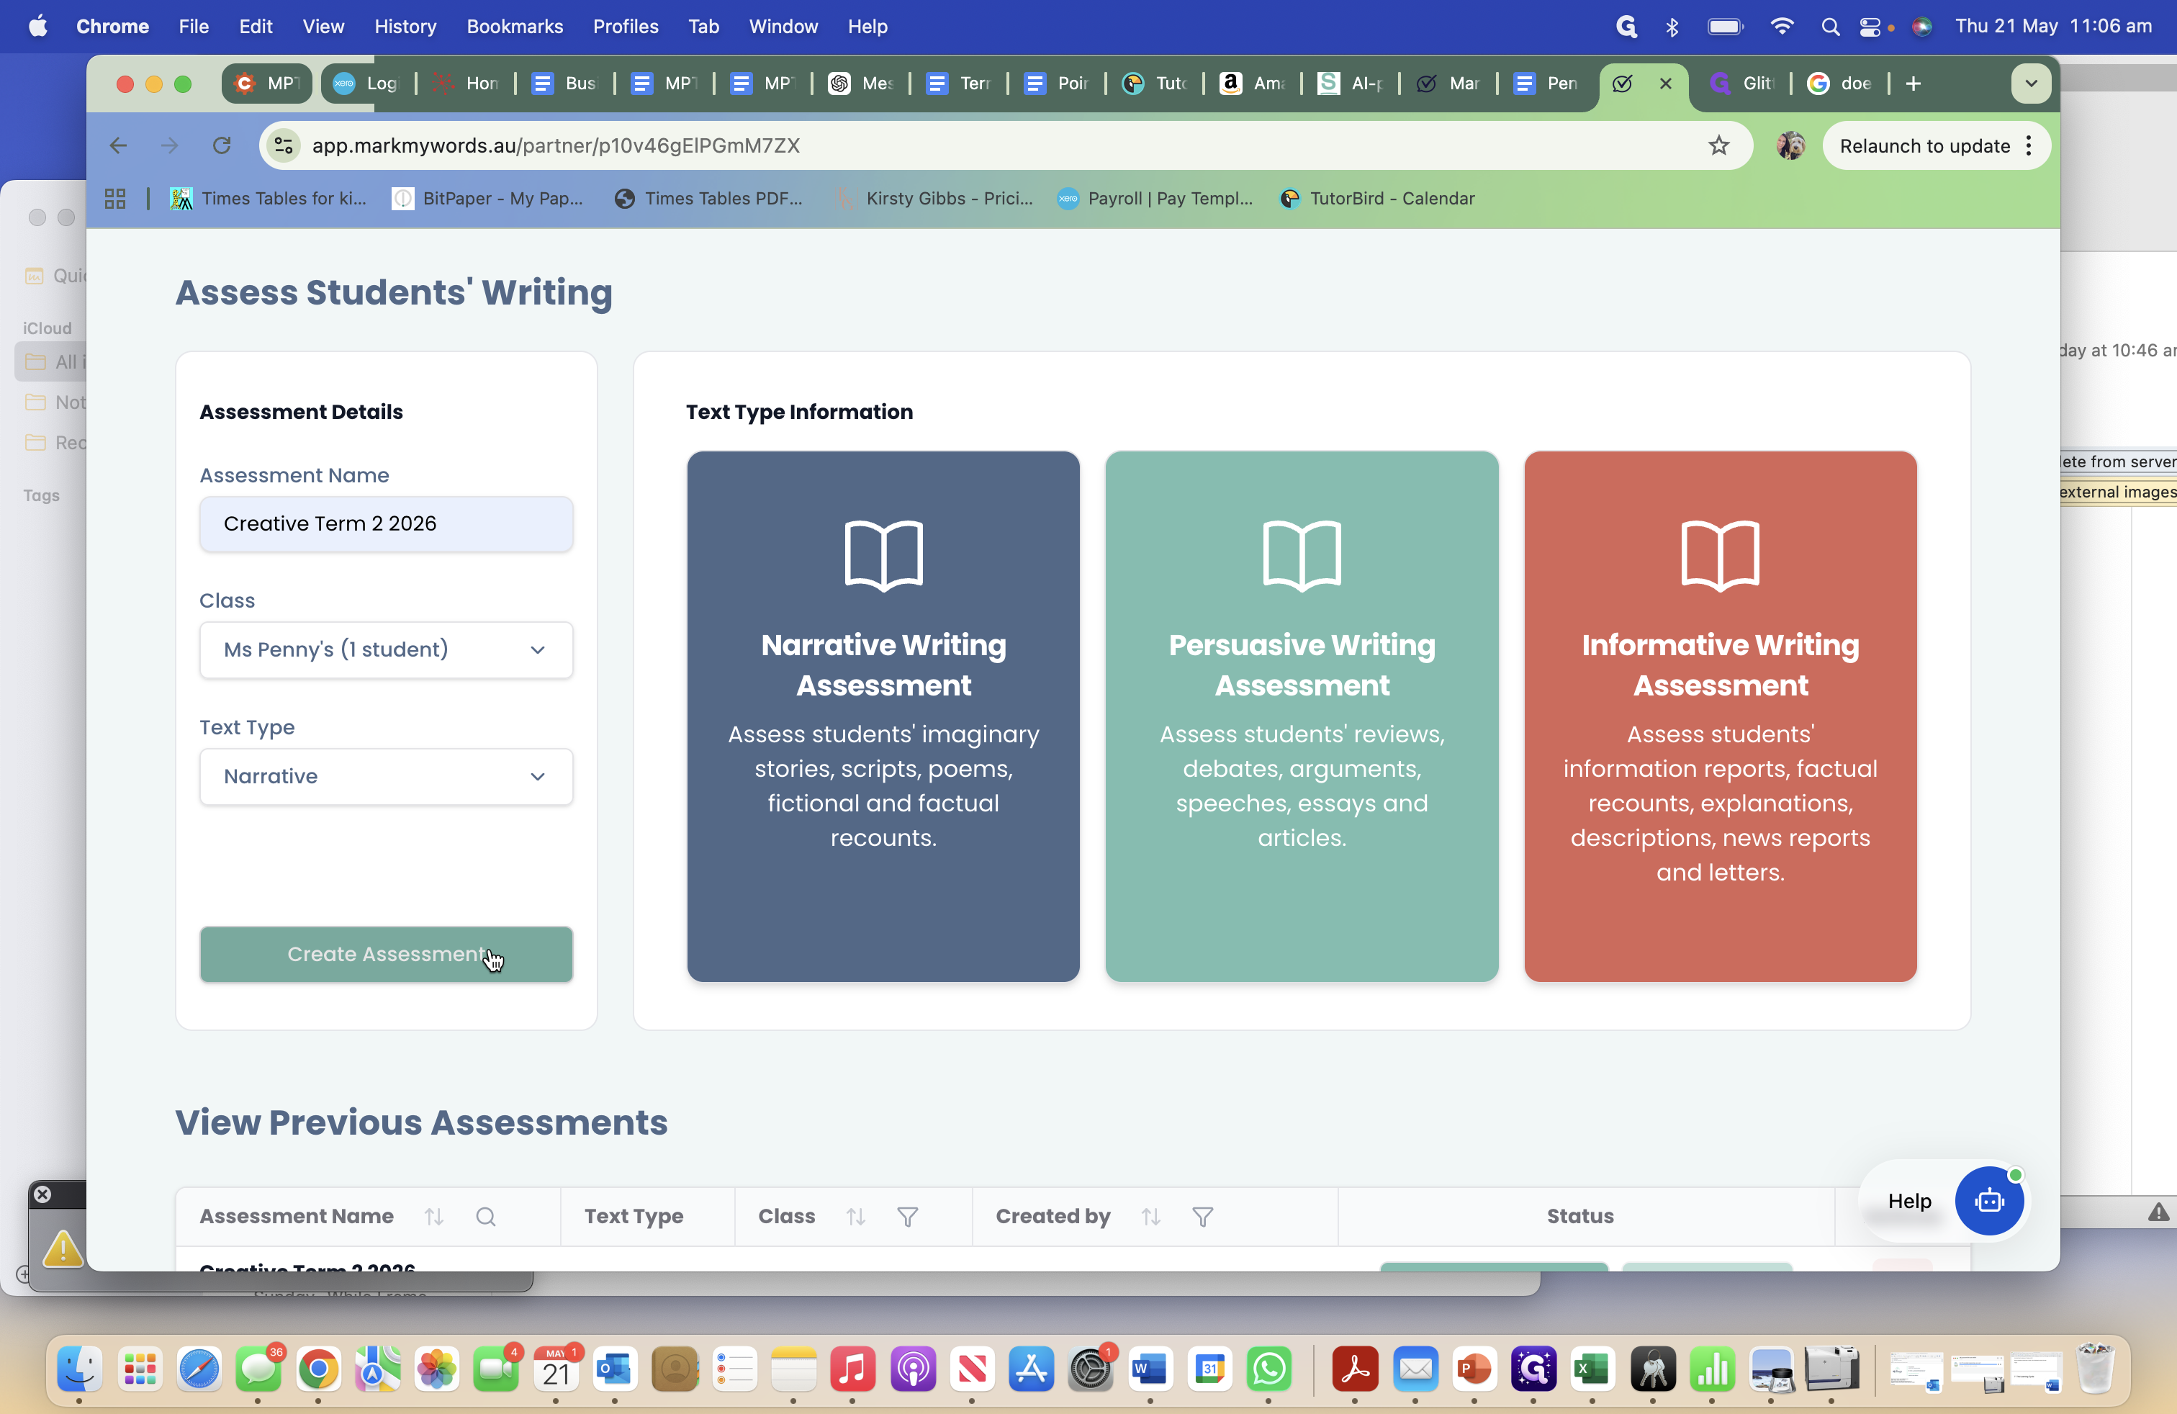2177x1414 pixels.
Task: Click the Persuasive Writing Assessment book icon
Action: coord(1302,555)
